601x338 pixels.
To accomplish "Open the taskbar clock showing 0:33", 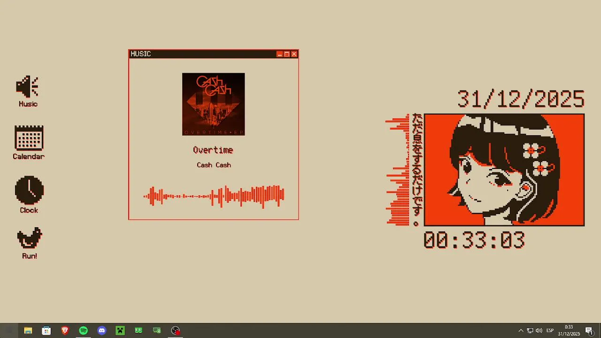I will [x=569, y=330].
